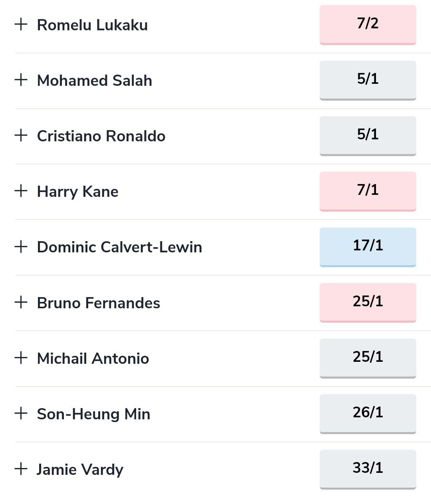The height and width of the screenshot is (496, 431).
Task: Pick Michail Antonio's 25/1 odds button
Action: point(368,358)
